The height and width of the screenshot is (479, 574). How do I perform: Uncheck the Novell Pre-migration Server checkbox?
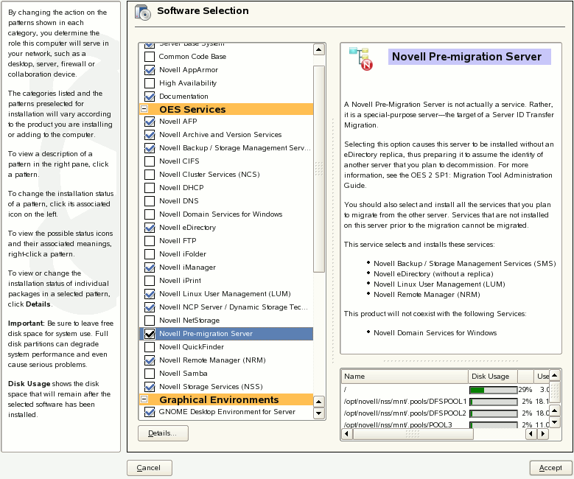(x=150, y=334)
